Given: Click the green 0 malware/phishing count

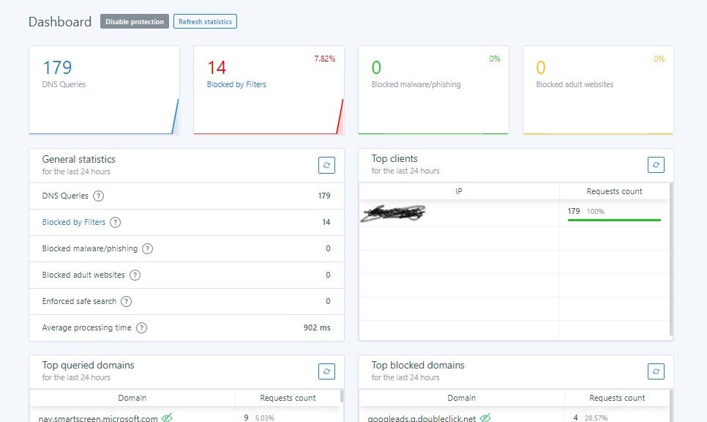Looking at the screenshot, I should [376, 67].
